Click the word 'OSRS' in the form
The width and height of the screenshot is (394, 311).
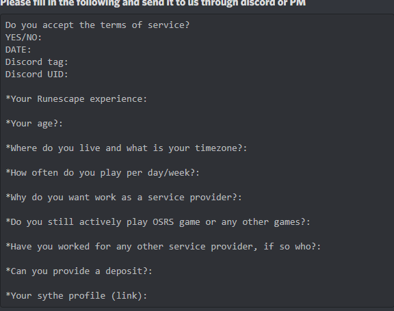(163, 222)
